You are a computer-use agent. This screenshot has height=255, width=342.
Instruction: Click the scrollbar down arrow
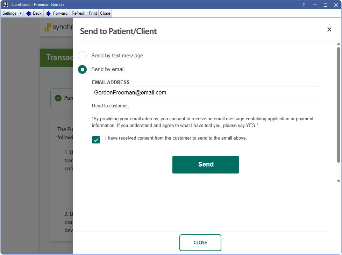click(339, 181)
